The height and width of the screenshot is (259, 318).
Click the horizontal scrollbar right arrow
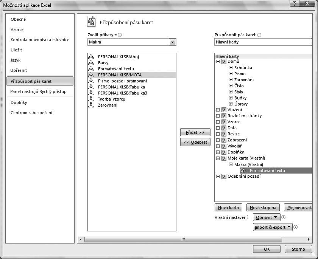(x=309, y=240)
